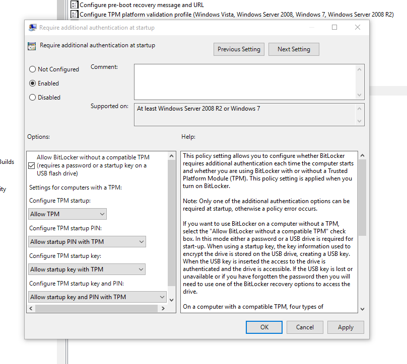The width and height of the screenshot is (407, 364).
Task: Close the Require additional authentication dialog
Action: tap(358, 27)
